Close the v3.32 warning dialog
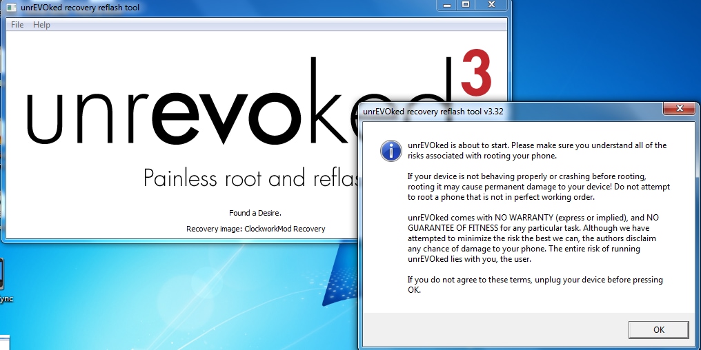This screenshot has height=350, width=701. (x=680, y=108)
